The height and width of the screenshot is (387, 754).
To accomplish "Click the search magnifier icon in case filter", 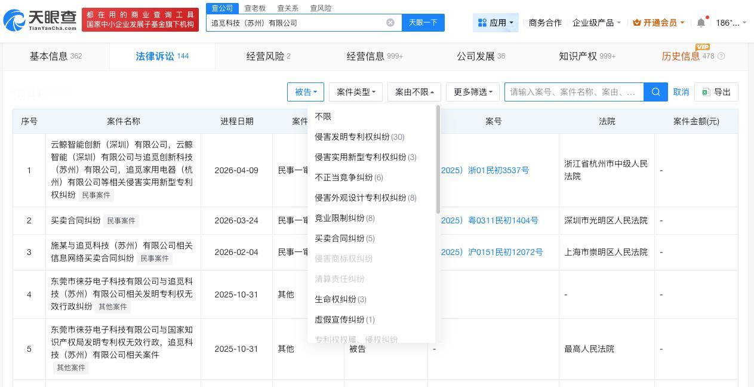I will [655, 92].
